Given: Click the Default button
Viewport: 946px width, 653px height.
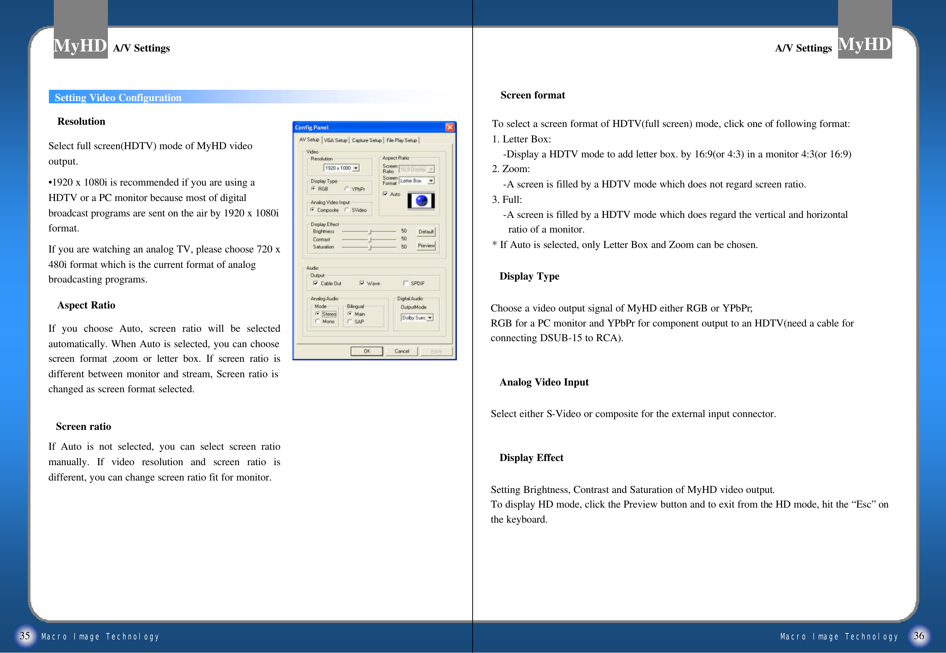Looking at the screenshot, I should click(x=426, y=231).
